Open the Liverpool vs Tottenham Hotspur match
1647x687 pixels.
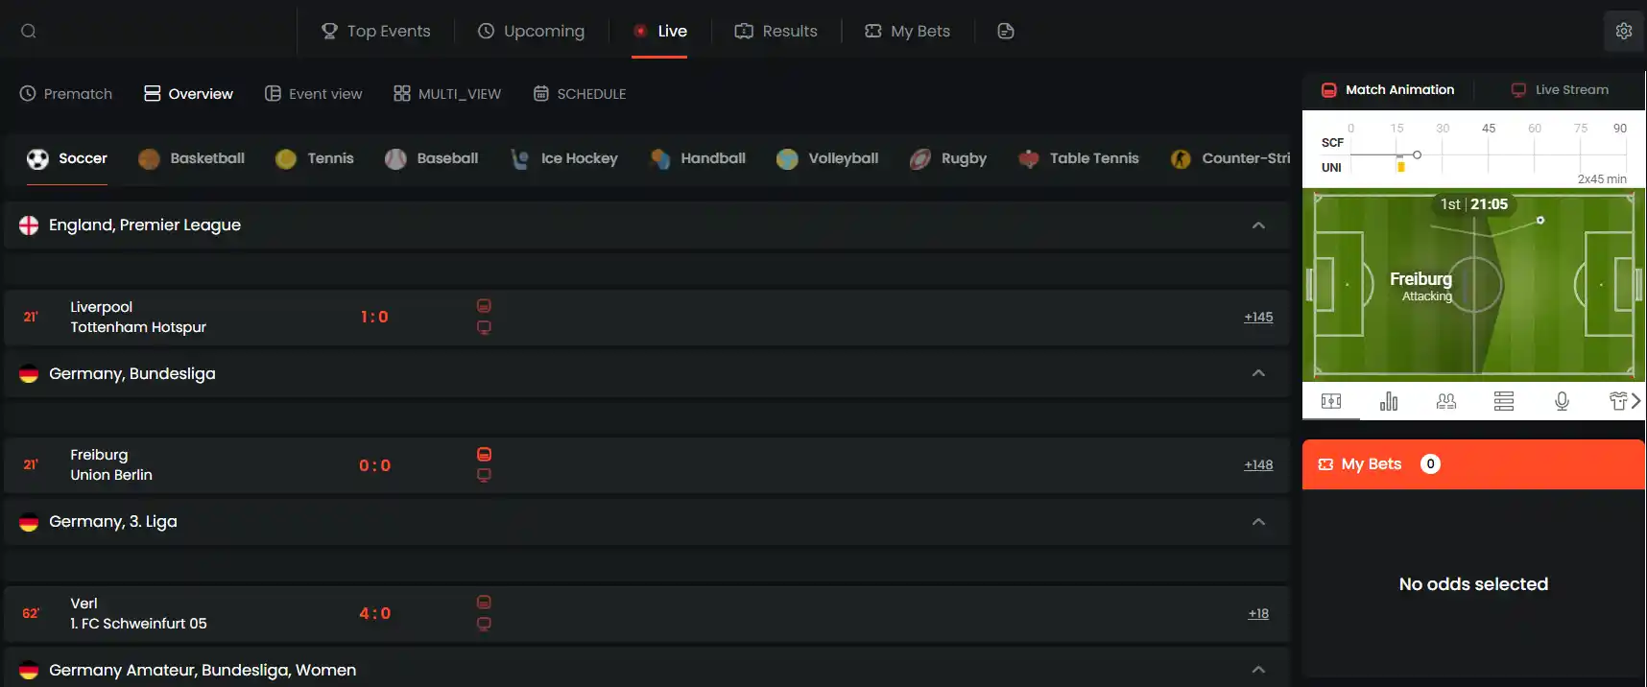click(138, 317)
